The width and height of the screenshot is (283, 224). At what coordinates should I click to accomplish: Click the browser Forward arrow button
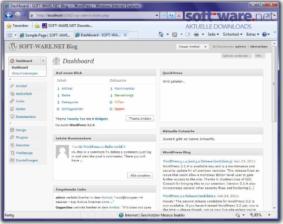pyautogui.click(x=18, y=15)
